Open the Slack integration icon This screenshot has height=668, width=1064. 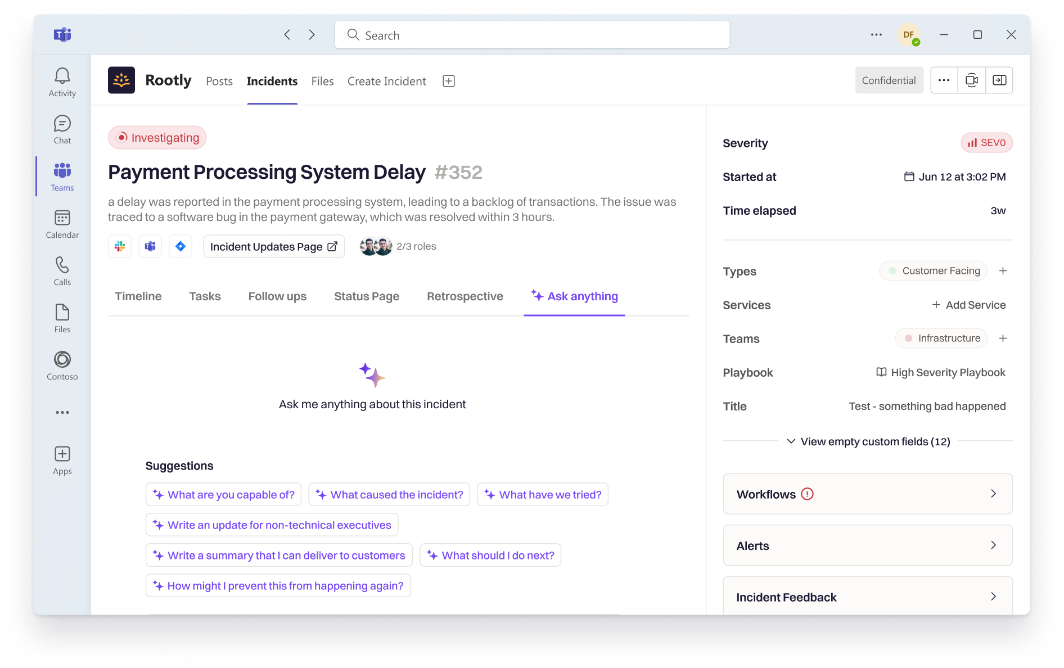pyautogui.click(x=120, y=246)
